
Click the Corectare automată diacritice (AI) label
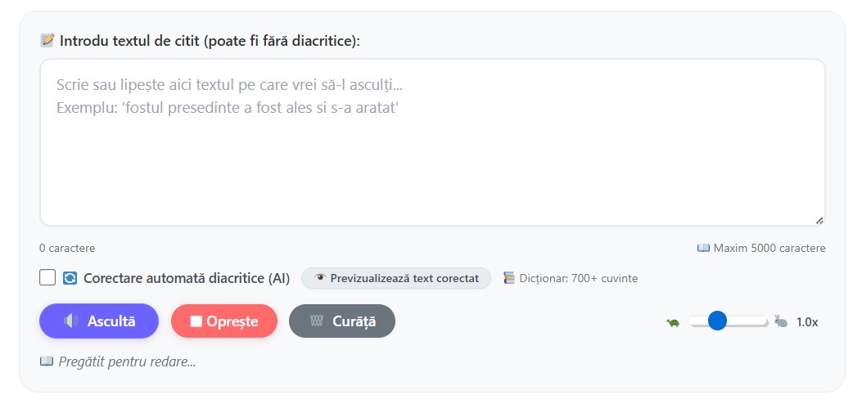click(186, 278)
